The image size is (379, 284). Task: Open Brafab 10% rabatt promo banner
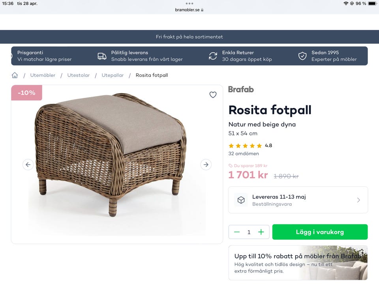298,263
